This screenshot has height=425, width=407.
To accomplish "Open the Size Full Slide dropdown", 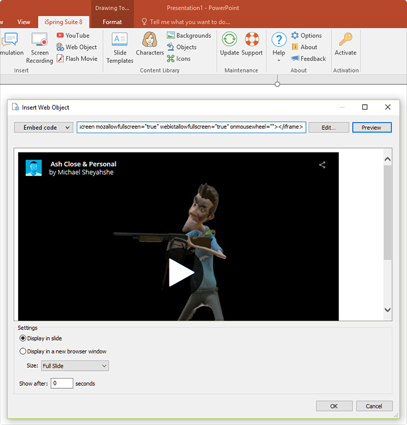I will (75, 366).
